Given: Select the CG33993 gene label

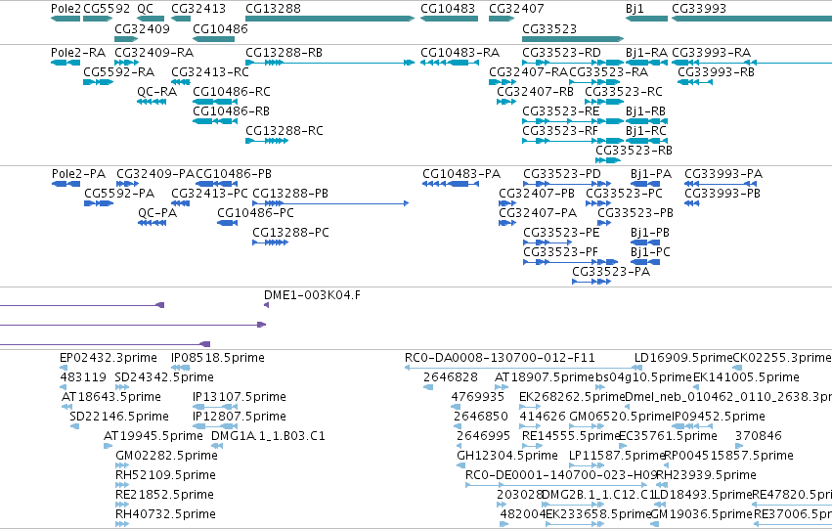Looking at the screenshot, I should click(699, 9).
